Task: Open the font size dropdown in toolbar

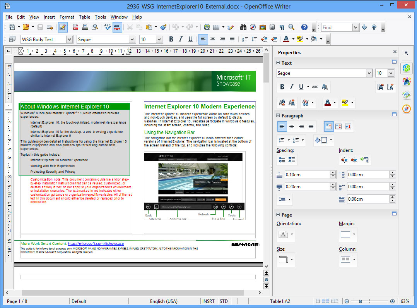Action: point(159,40)
